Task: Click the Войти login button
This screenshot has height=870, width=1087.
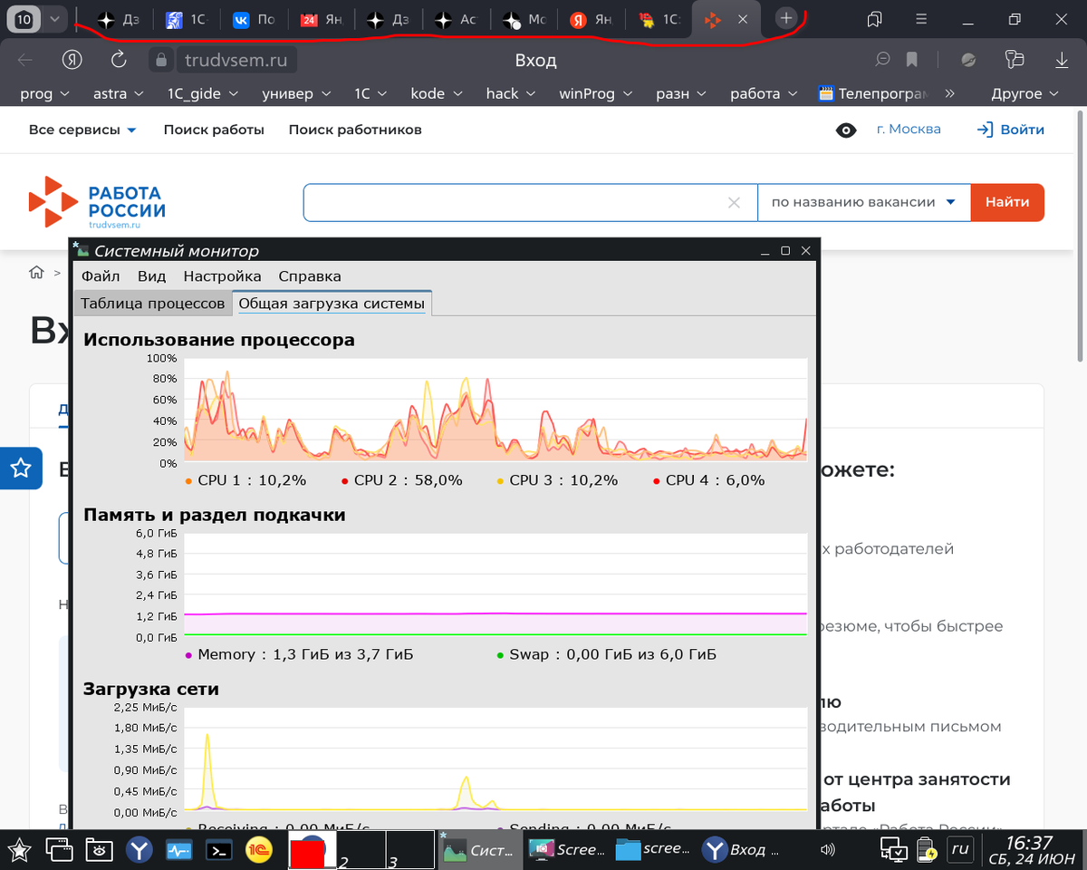Action: tap(1011, 130)
